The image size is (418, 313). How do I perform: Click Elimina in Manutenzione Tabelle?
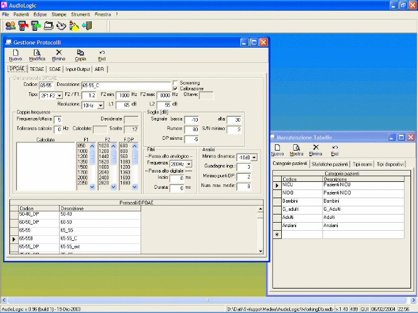[316, 151]
